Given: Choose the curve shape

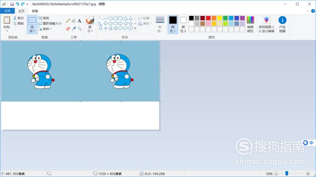Looking at the screenshot, I should (x=105, y=19).
